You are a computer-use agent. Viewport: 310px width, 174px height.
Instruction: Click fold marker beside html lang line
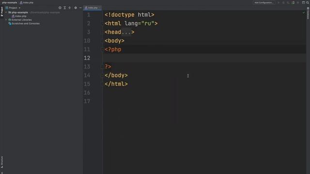pos(102,24)
